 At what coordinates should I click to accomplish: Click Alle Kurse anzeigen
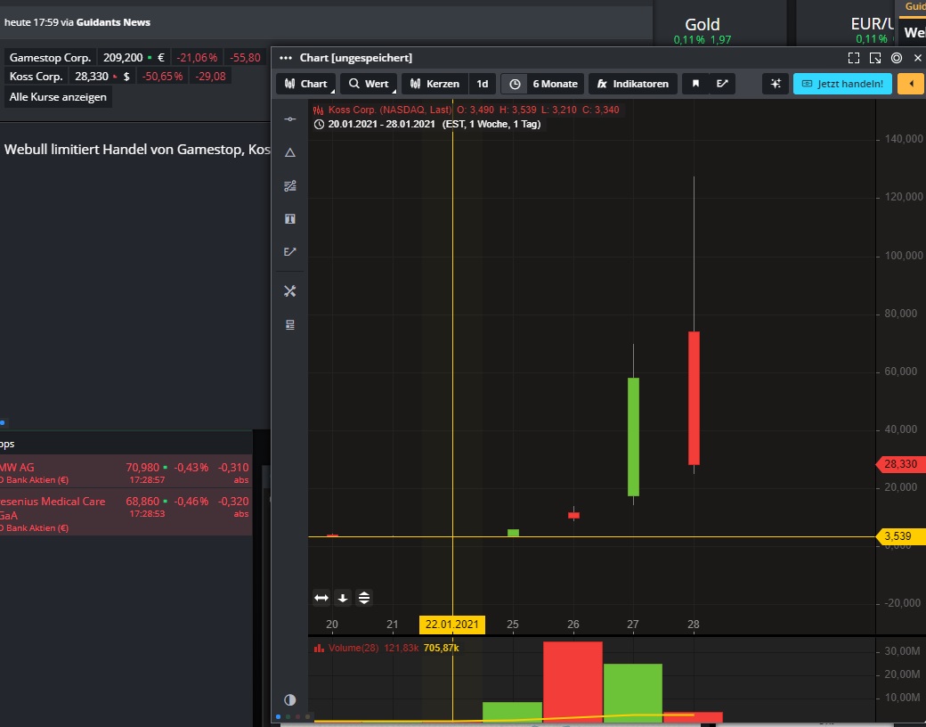[59, 97]
